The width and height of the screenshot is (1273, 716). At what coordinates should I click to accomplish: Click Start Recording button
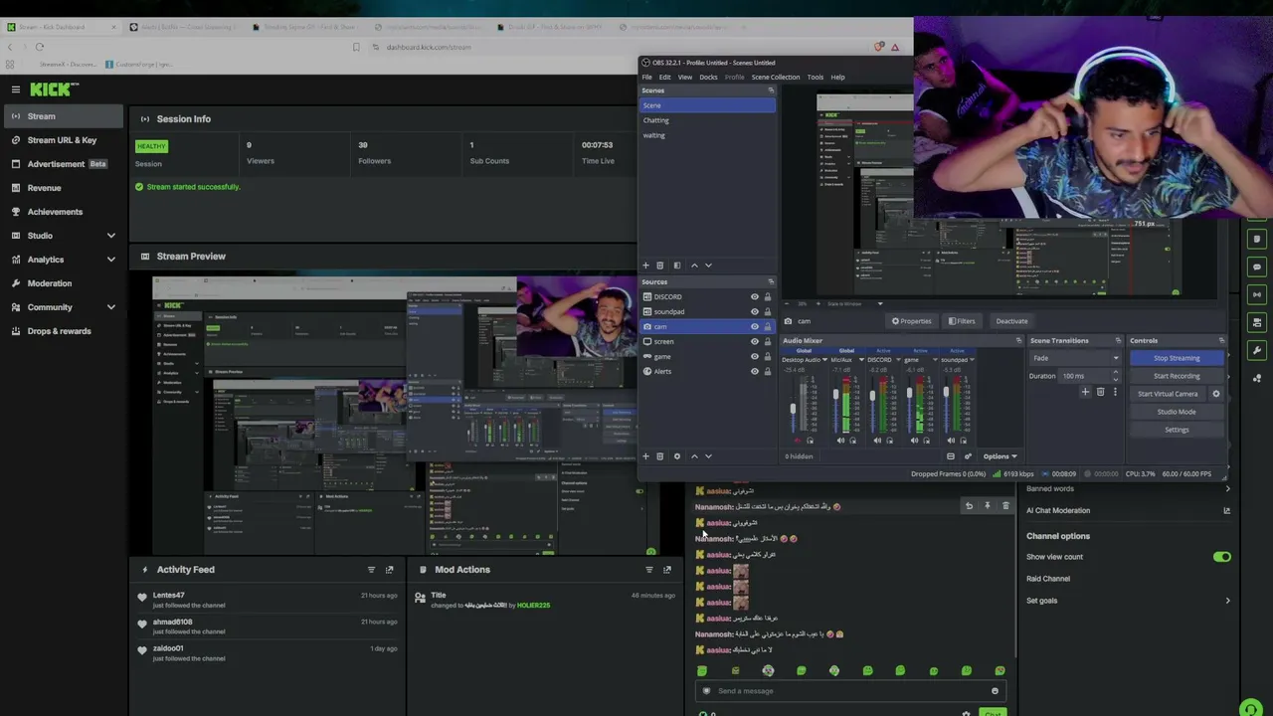(1177, 376)
